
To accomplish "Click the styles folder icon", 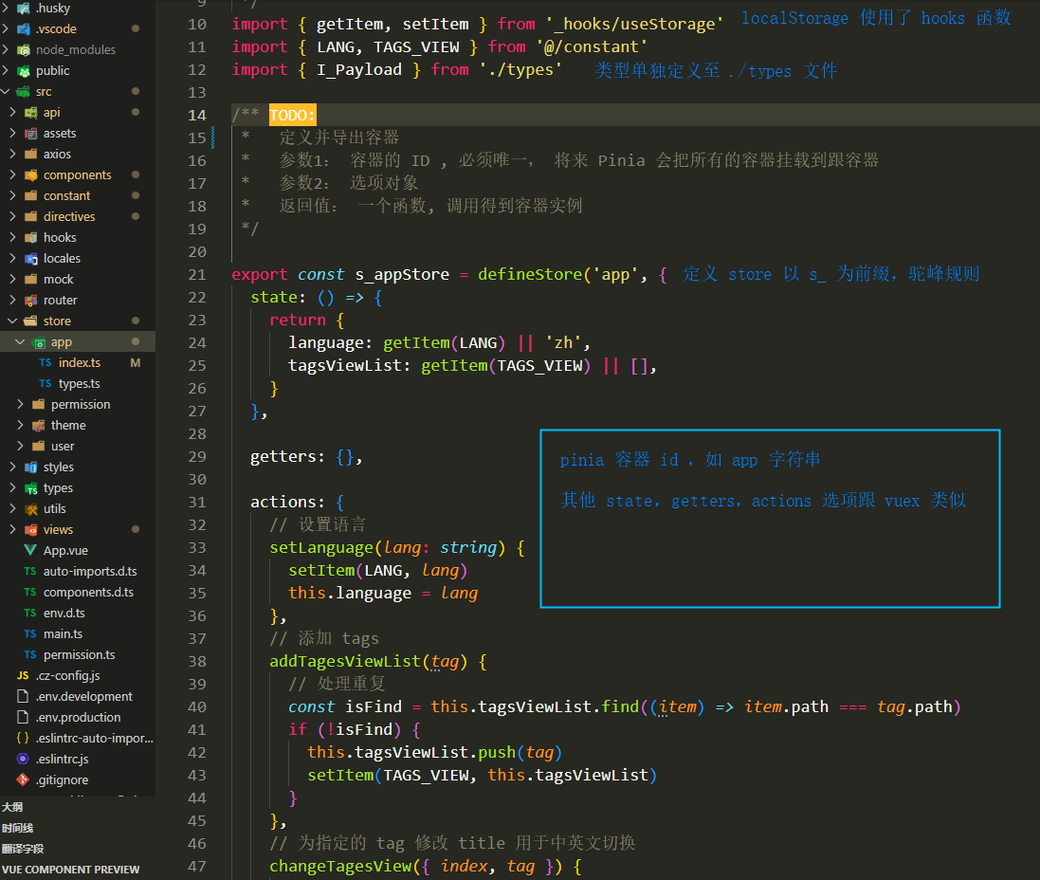I will pyautogui.click(x=30, y=467).
